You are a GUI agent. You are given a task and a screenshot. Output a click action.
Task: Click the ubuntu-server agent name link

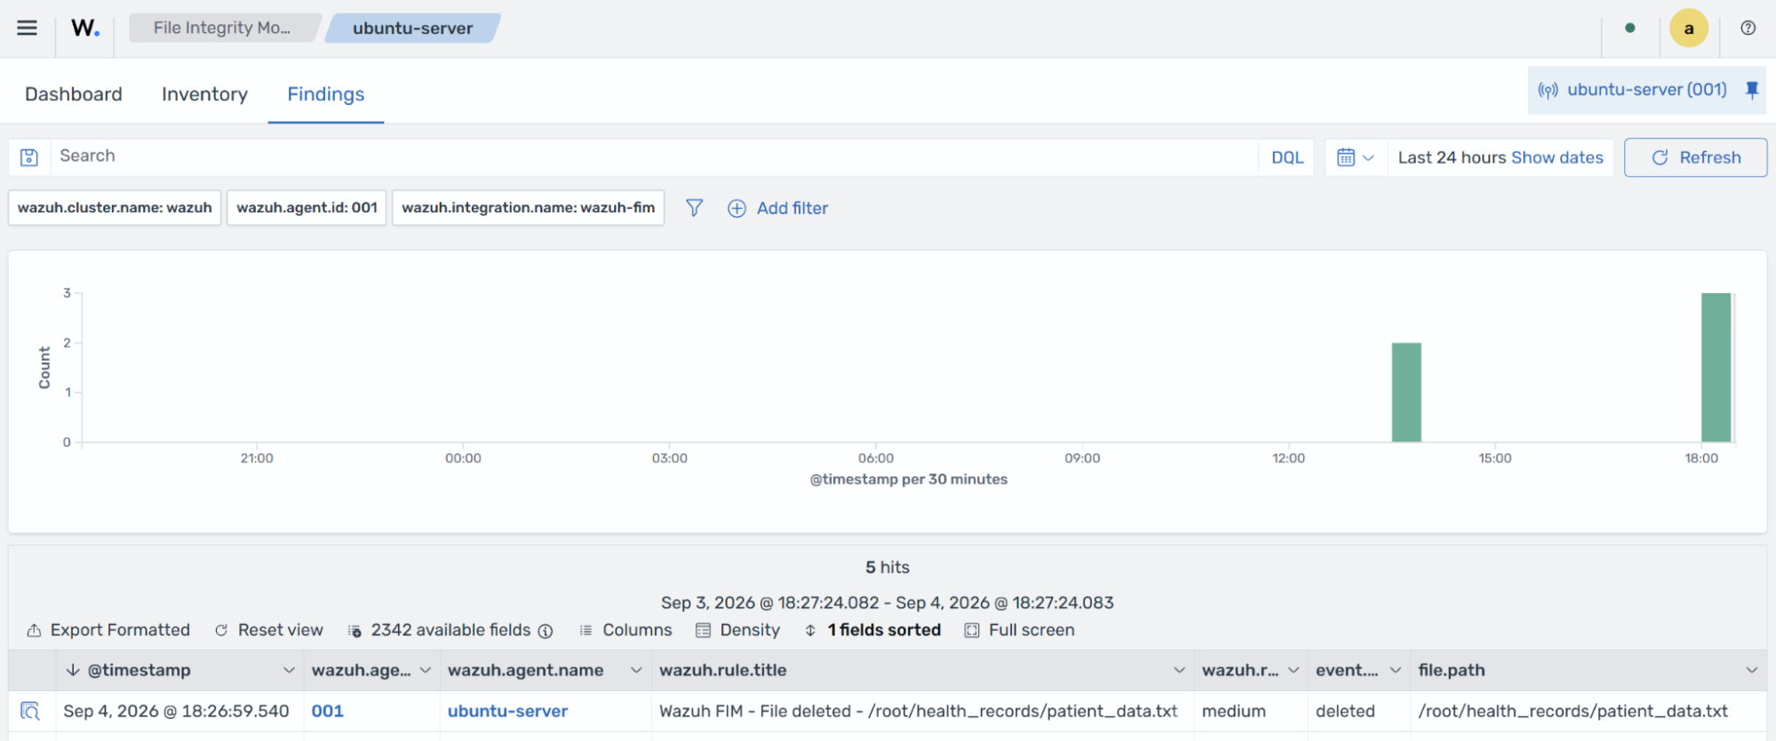(x=507, y=711)
